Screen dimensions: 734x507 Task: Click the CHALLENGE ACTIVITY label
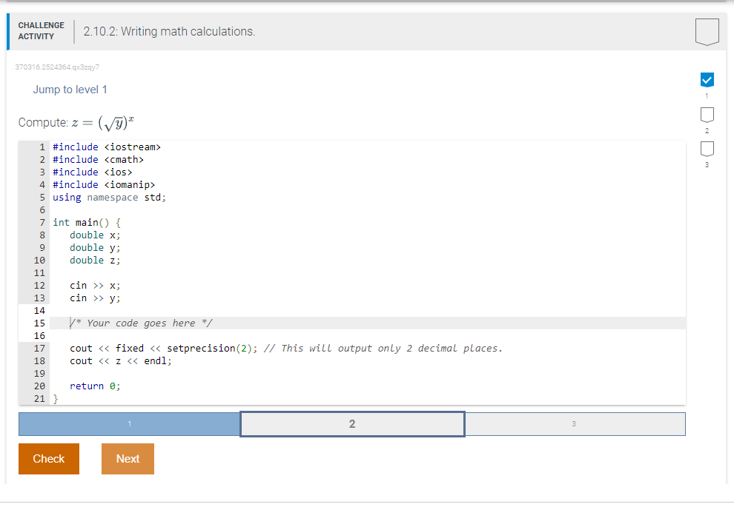click(41, 30)
